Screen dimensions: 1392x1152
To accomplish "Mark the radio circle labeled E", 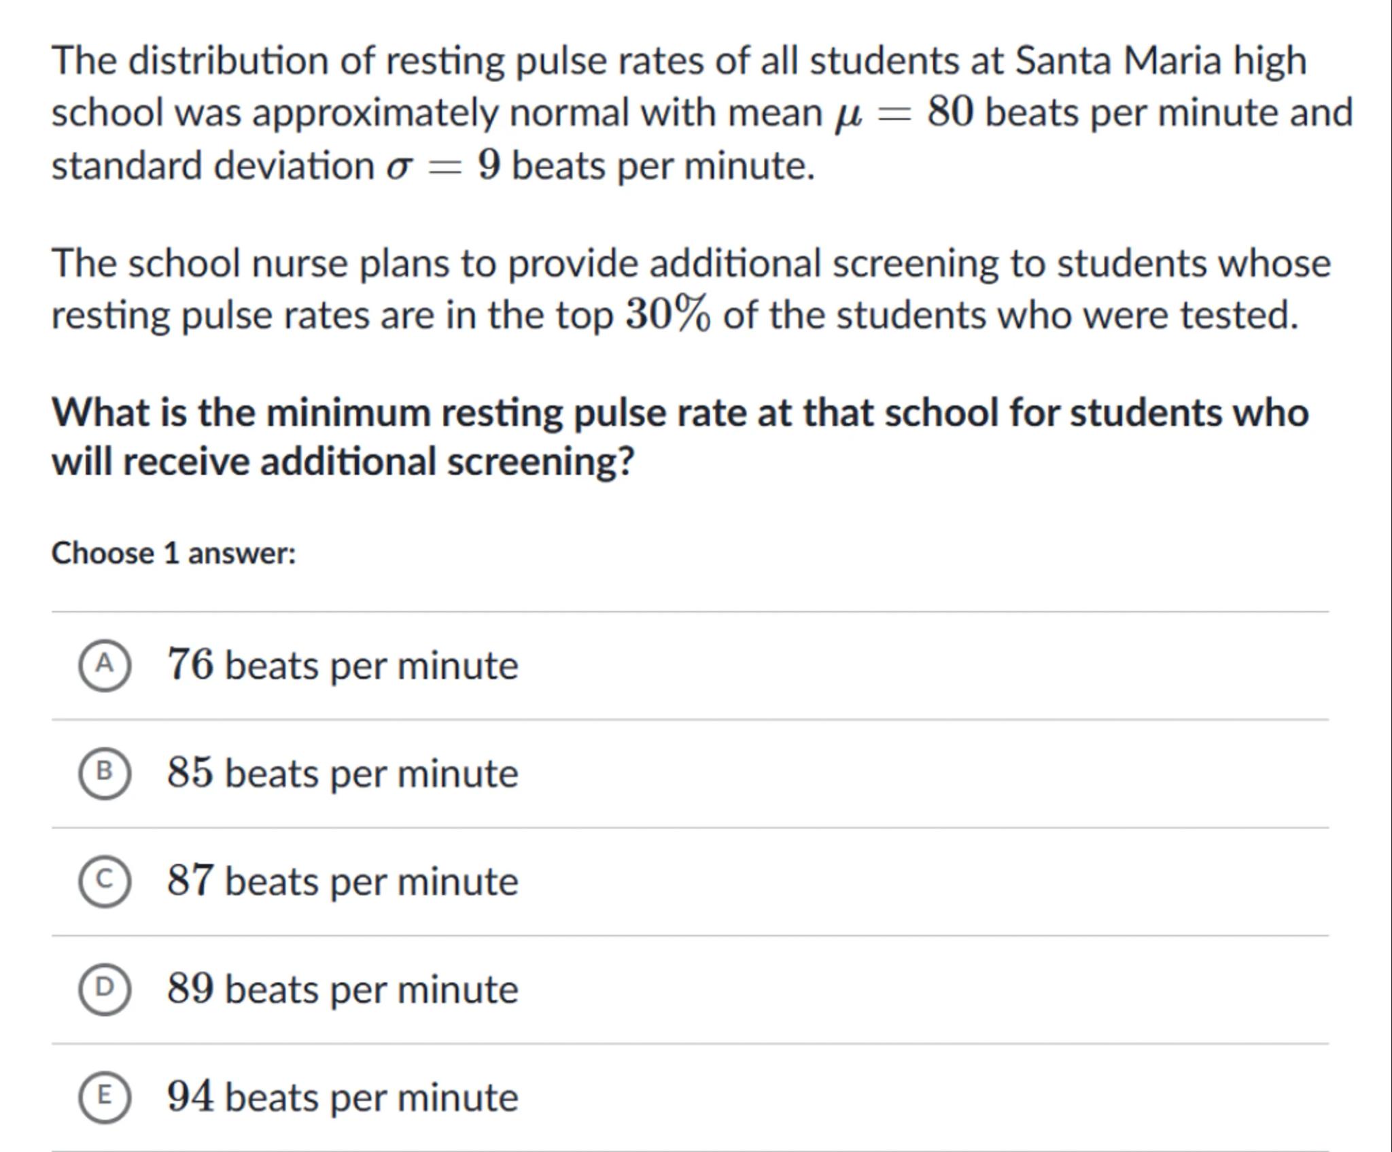I will point(104,1097).
